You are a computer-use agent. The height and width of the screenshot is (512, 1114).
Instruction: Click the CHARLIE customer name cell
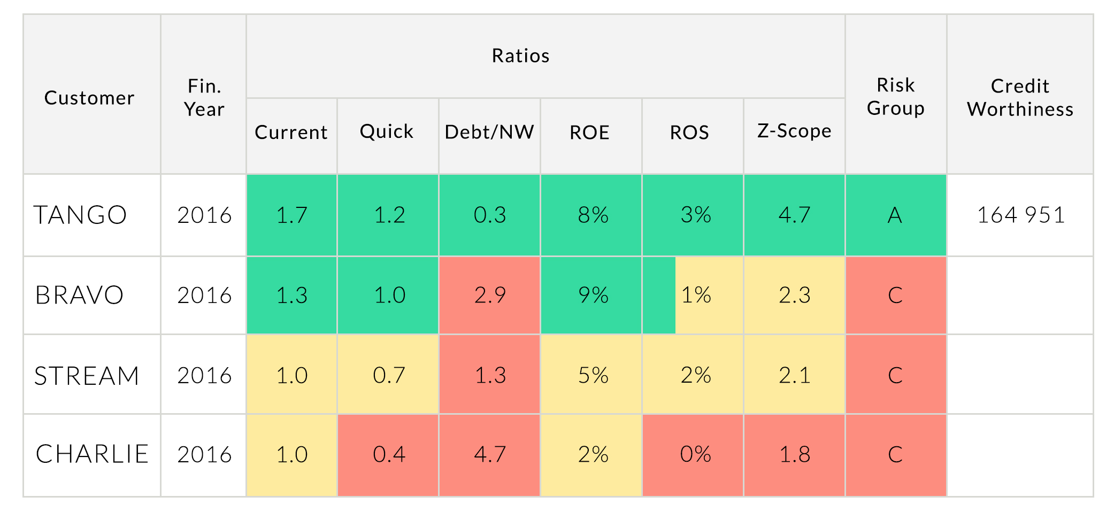[x=92, y=454]
